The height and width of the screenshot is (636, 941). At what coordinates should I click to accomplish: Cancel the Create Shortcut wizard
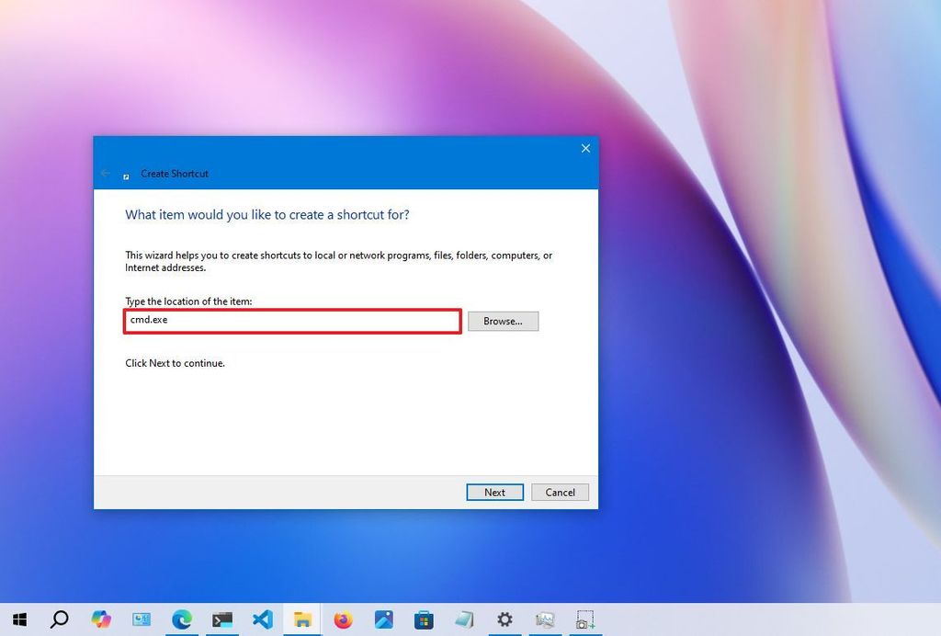(x=560, y=492)
